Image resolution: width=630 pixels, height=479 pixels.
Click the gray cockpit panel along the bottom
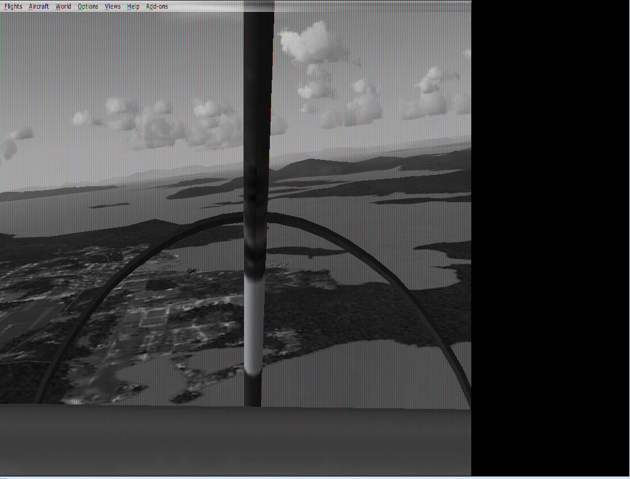235,442
